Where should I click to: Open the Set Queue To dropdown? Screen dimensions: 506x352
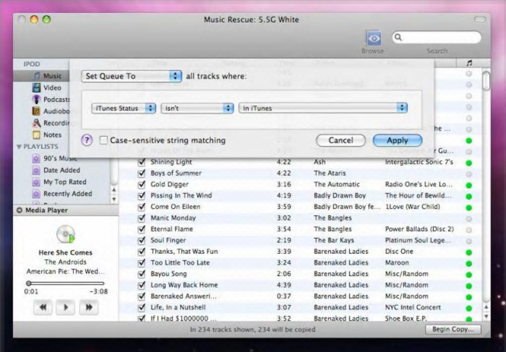click(131, 76)
